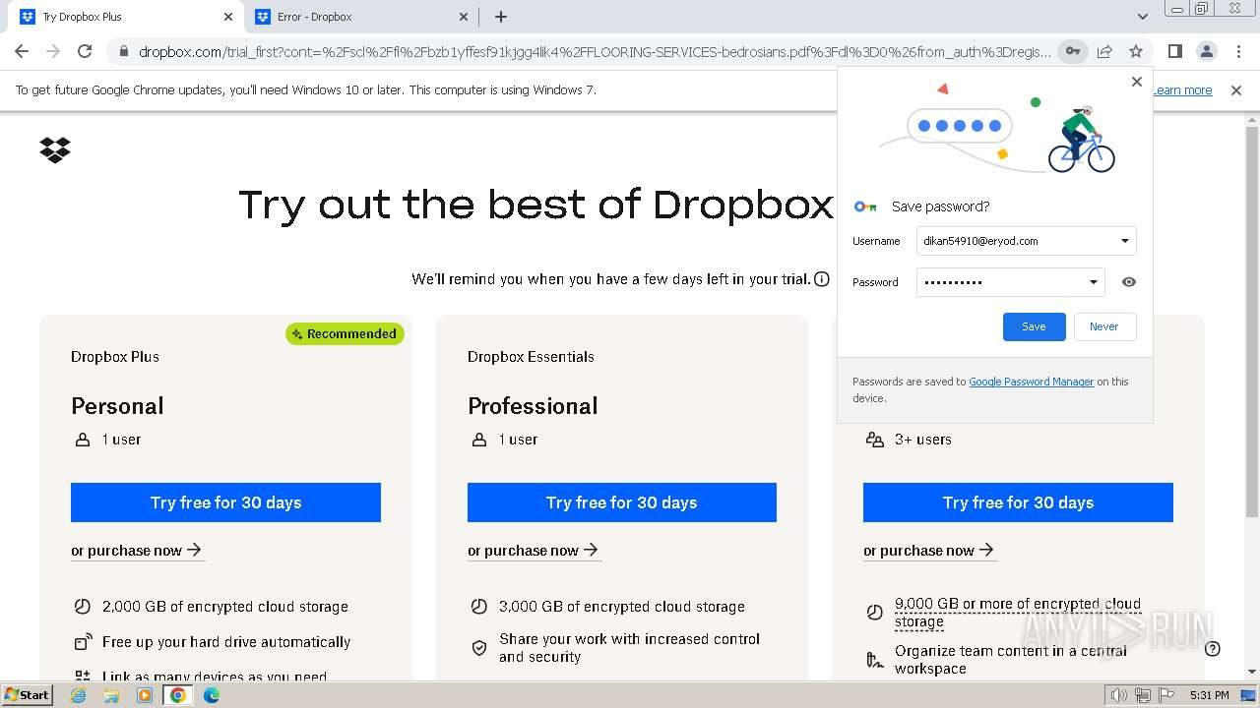
Task: Click the Dropbox Plus label
Action: (115, 357)
